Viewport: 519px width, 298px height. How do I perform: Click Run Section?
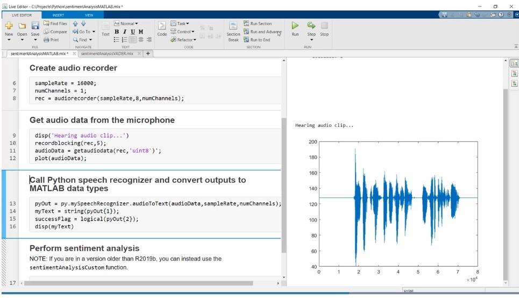pyautogui.click(x=258, y=24)
